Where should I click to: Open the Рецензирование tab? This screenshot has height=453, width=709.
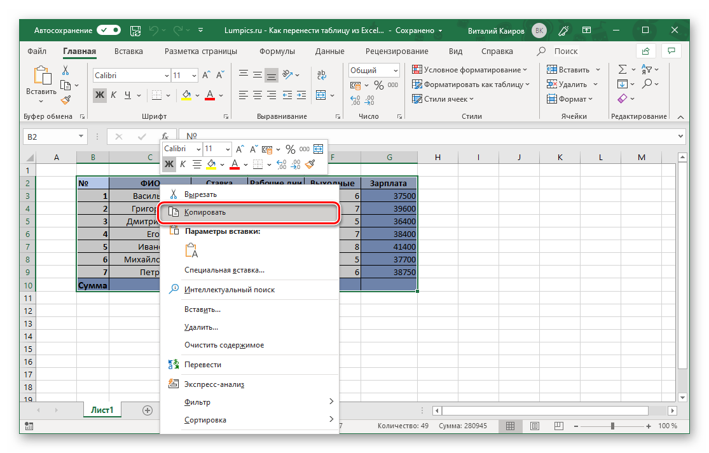[x=397, y=51]
